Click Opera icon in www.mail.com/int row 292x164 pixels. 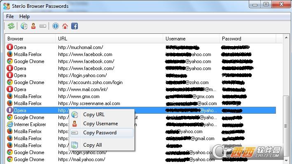(x=10, y=89)
